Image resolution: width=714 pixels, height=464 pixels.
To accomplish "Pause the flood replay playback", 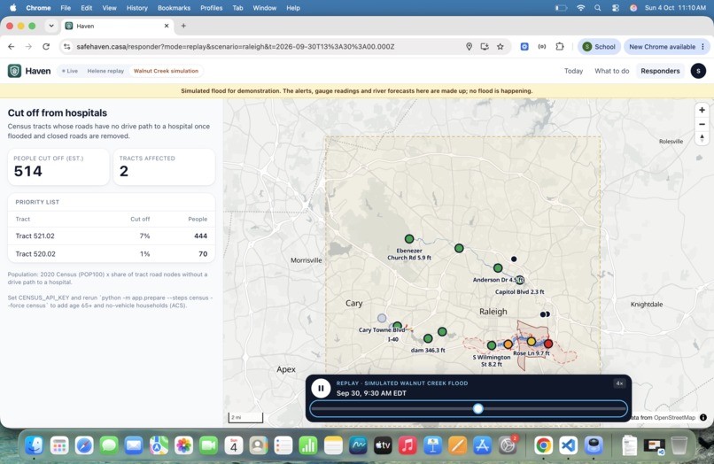I will click(321, 388).
